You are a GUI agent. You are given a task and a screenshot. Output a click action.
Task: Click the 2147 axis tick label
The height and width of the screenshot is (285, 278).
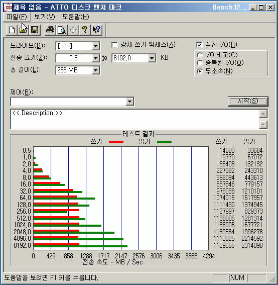(x=121, y=256)
